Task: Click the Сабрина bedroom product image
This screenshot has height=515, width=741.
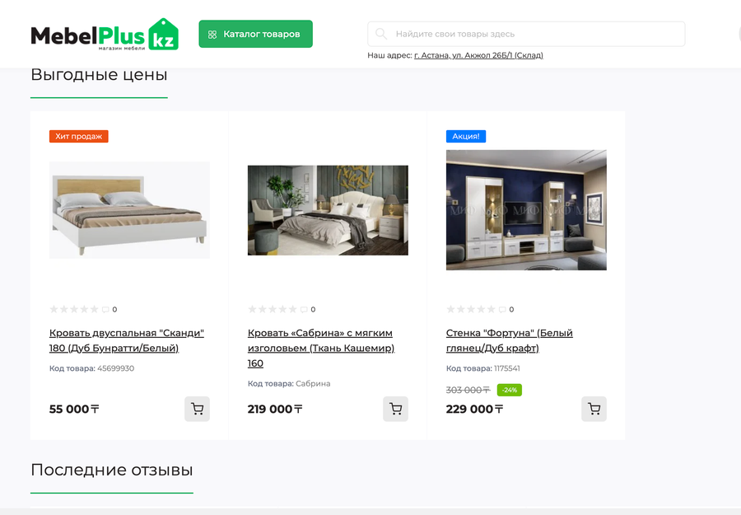Action: (x=328, y=210)
